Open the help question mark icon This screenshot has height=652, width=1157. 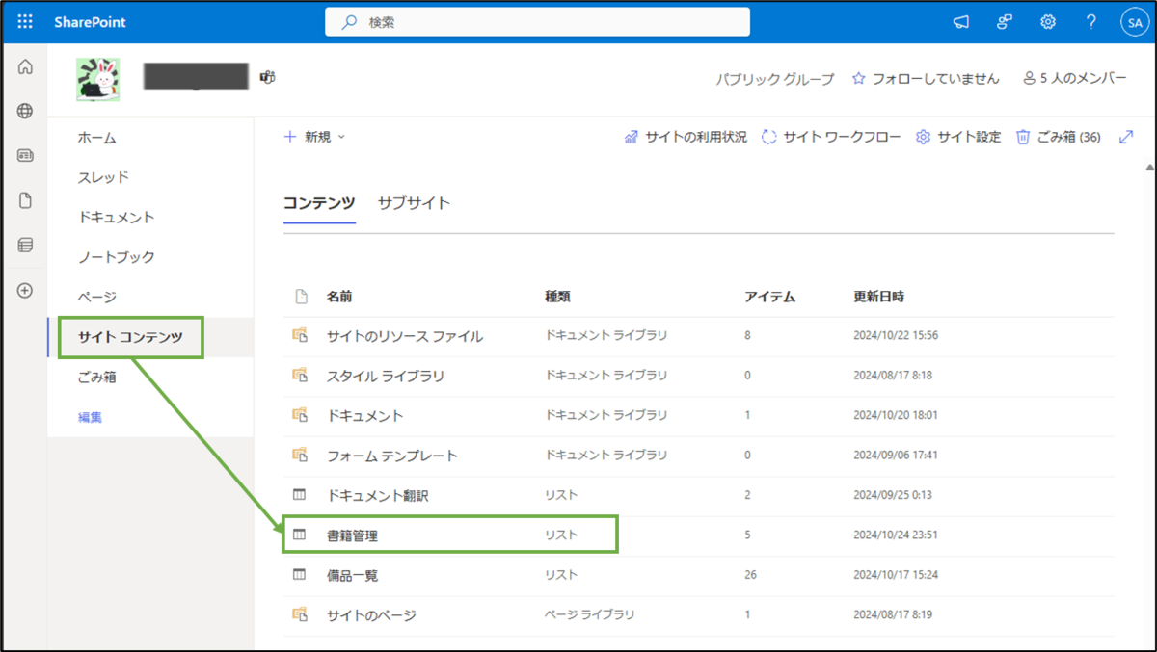[x=1090, y=22]
